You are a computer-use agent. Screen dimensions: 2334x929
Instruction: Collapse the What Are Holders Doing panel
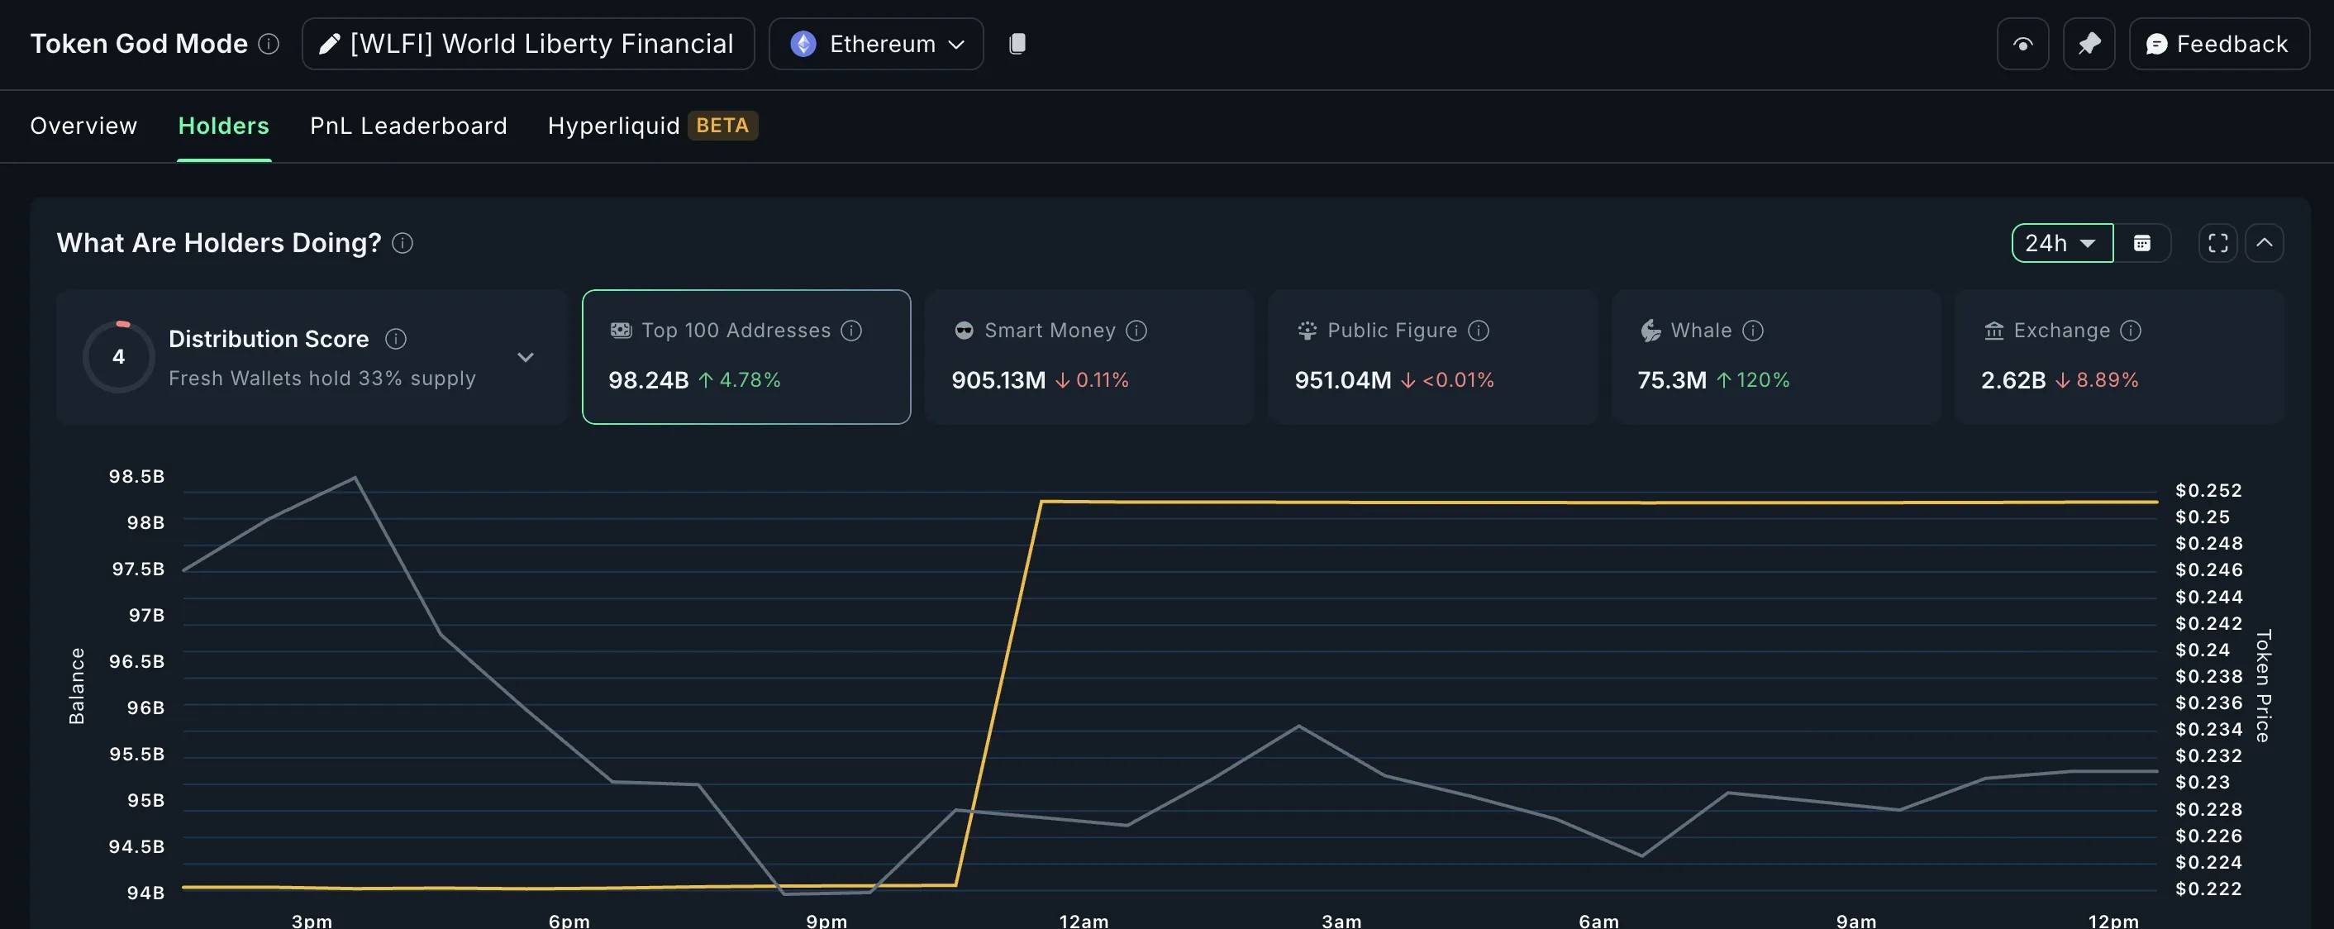tap(2265, 243)
